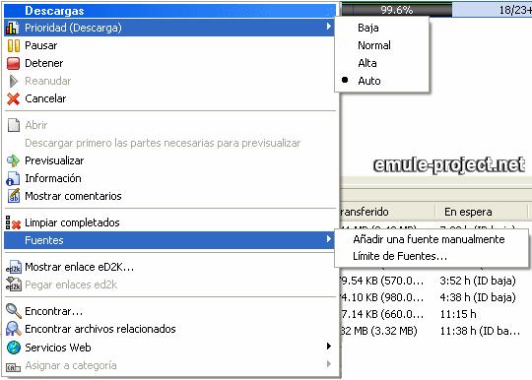Choose Añadir una fuente manualmente
This screenshot has height=380, width=532.
tap(429, 239)
